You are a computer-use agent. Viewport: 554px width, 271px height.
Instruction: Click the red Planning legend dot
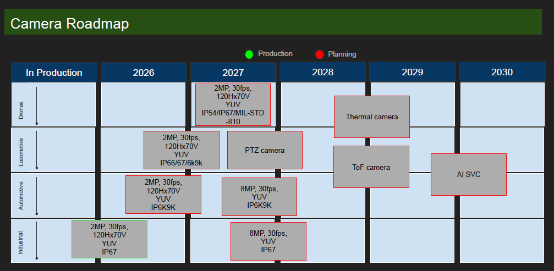320,54
